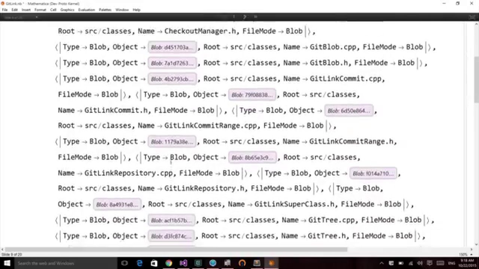Click the Blob 8b65e3c9 object box
Screen dimensions: 479x269
pyautogui.click(x=253, y=158)
